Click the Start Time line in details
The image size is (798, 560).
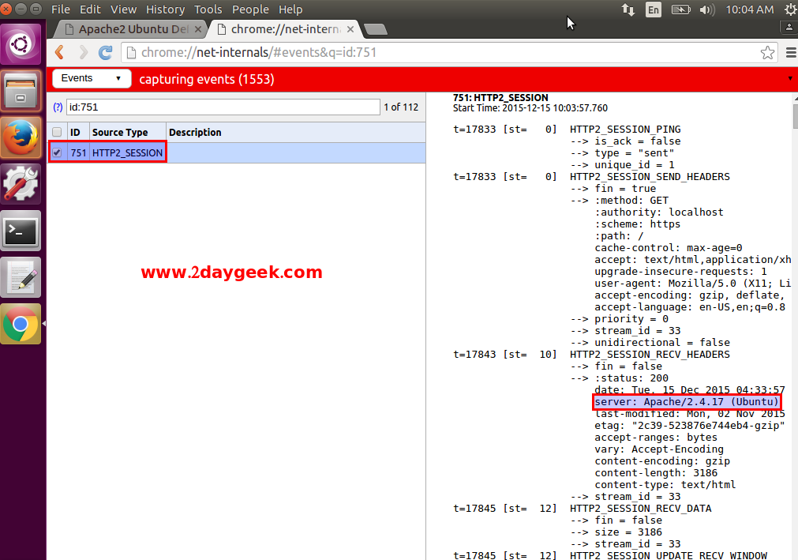[530, 108]
